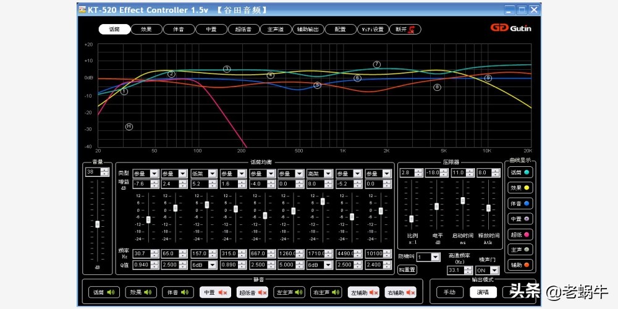Click the compressor 电平 level slider handle
Screen dimensions: 618x309
437,206
